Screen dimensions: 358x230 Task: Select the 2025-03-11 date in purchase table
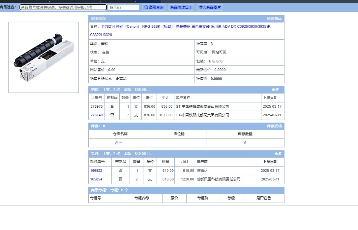click(x=270, y=179)
